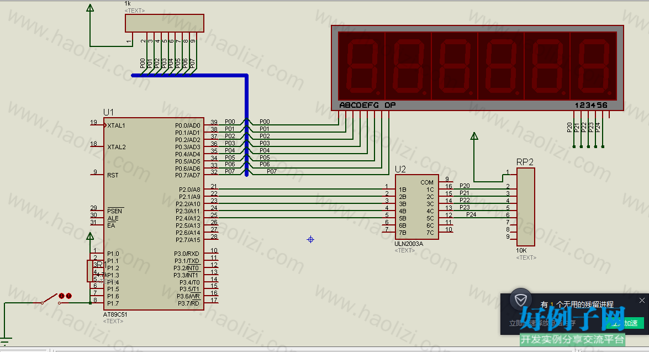649x352 pixels.
Task: Click the power terminal arrow above RP2 pin 1
Action: pos(474,136)
